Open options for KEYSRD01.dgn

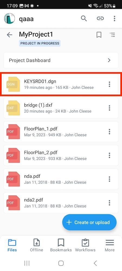coord(109,84)
